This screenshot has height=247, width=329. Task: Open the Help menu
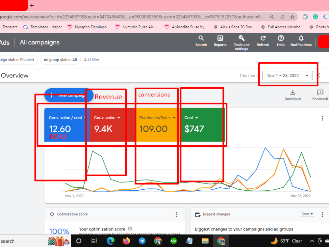click(x=281, y=41)
